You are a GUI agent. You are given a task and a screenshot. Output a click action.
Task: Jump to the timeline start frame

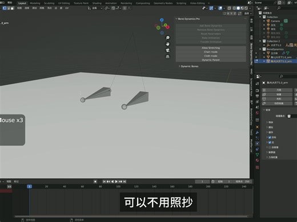pyautogui.click(x=104, y=182)
